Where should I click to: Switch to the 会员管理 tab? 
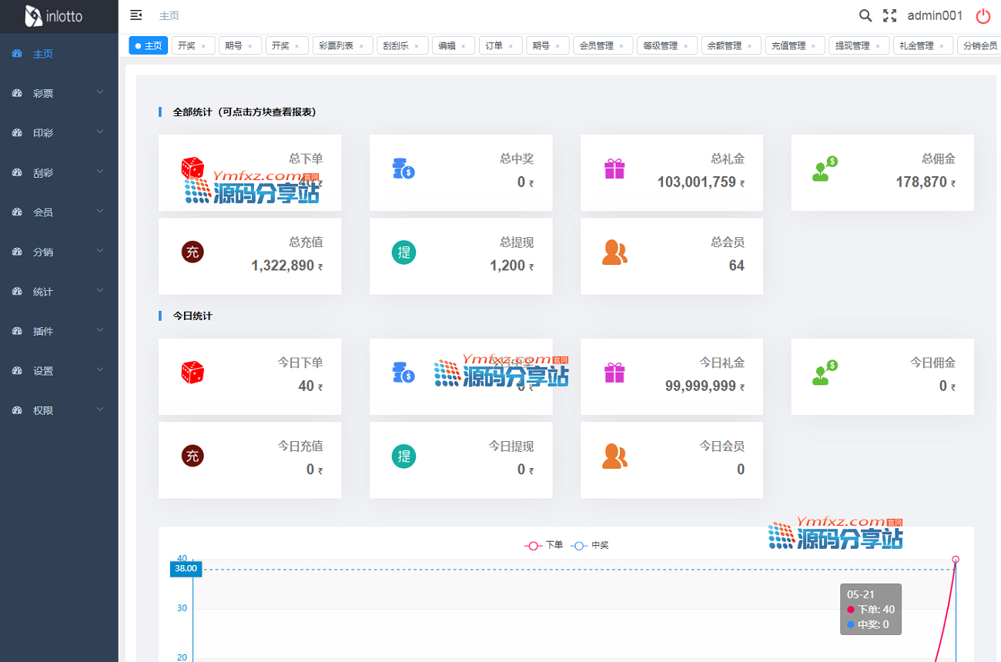[597, 45]
